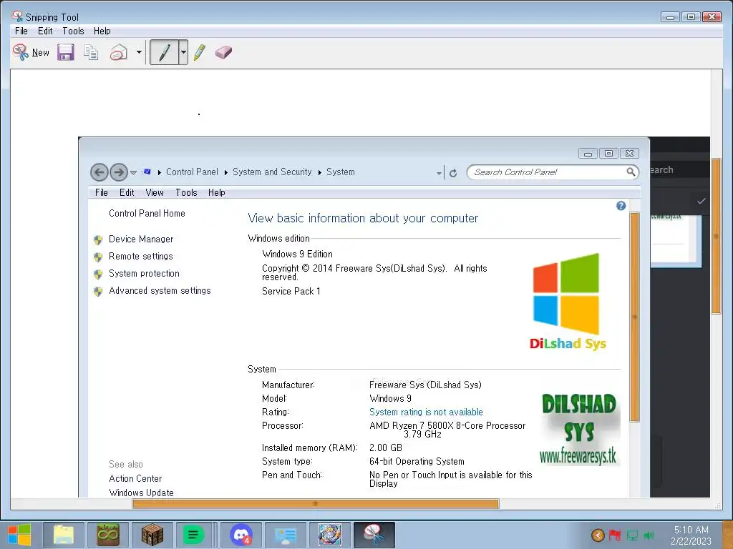Open Advanced system settings

pos(160,291)
